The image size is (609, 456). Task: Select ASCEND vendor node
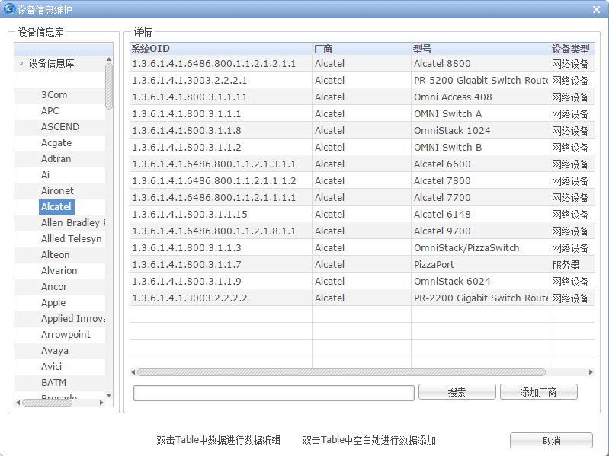[x=60, y=127]
